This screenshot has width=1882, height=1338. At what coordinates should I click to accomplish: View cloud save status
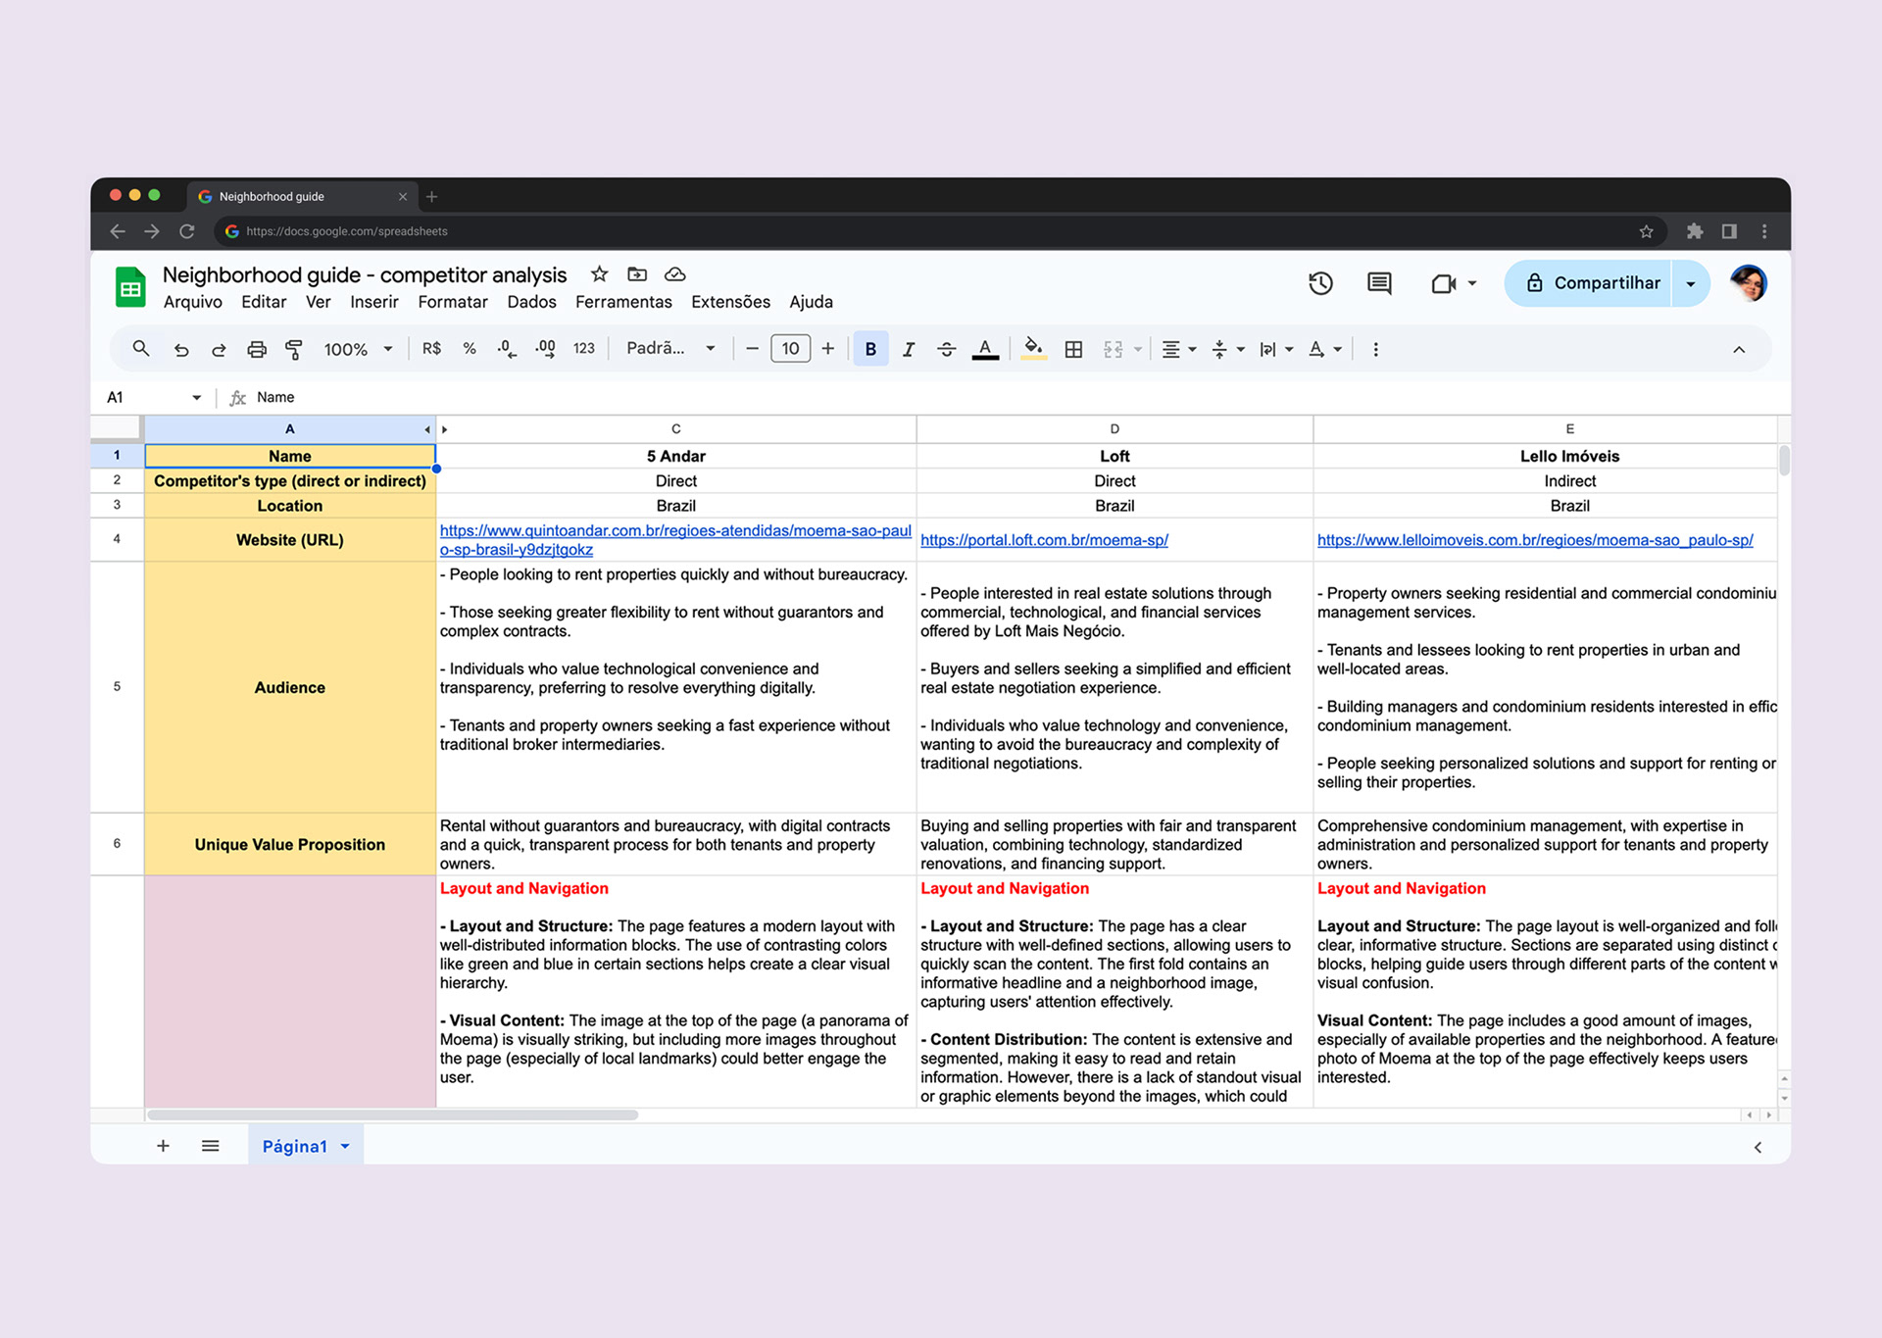pyautogui.click(x=675, y=274)
